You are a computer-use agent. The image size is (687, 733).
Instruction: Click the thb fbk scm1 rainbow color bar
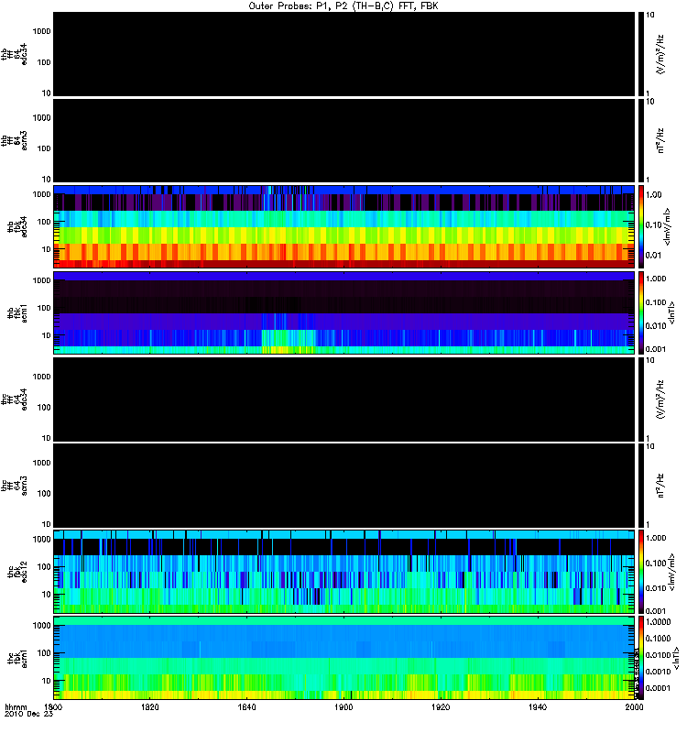(x=641, y=312)
